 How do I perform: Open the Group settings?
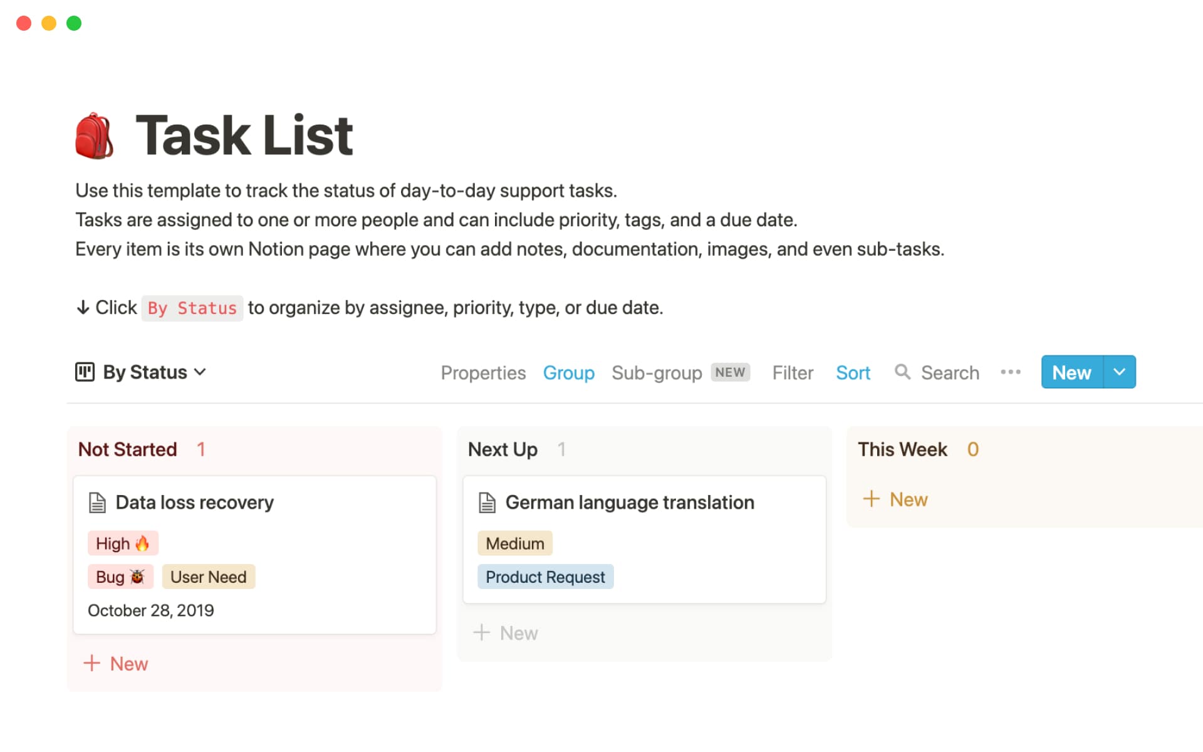click(x=568, y=372)
